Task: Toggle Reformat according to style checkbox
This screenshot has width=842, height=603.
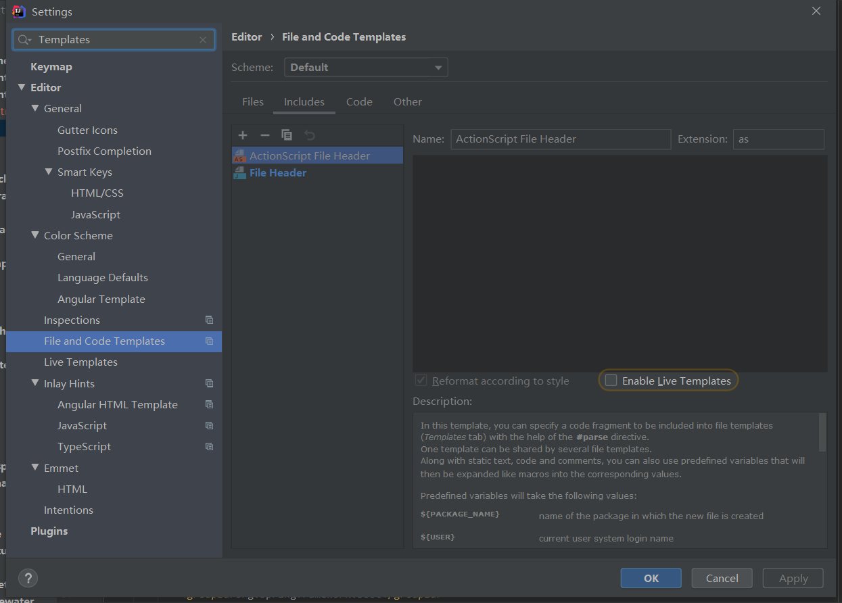Action: [421, 381]
